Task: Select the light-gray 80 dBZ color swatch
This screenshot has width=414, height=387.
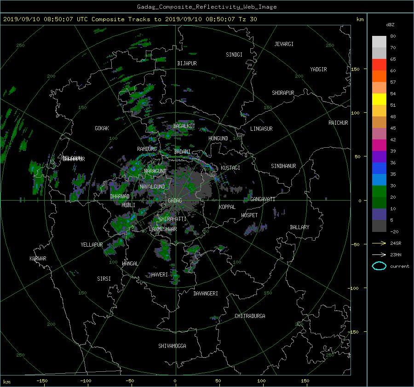Action: [x=379, y=41]
